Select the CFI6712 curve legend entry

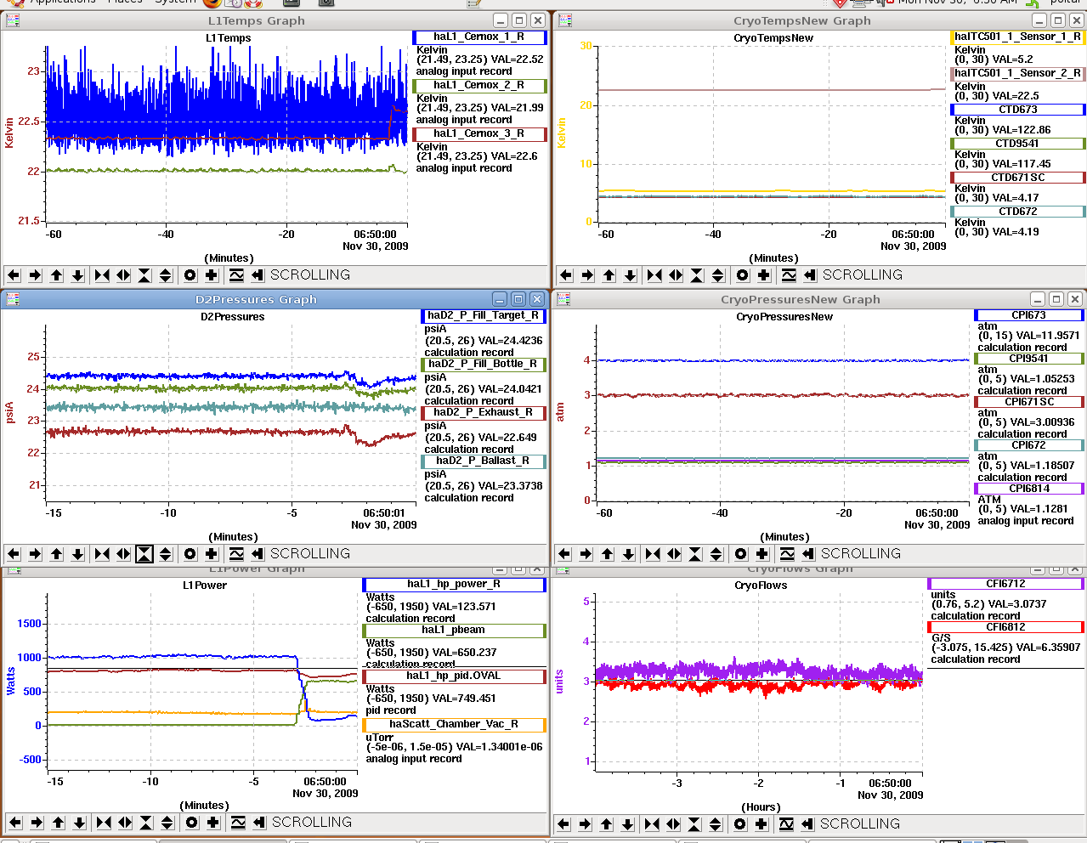(1005, 584)
